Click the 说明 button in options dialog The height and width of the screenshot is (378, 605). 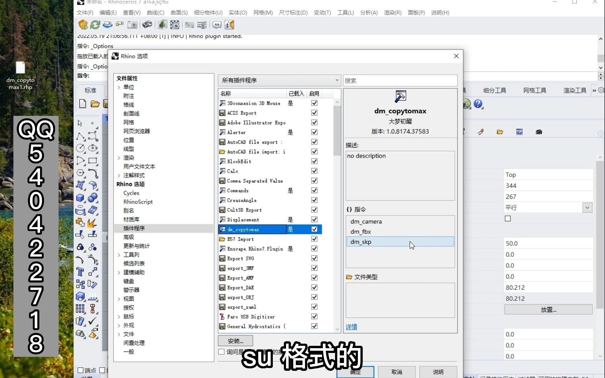point(438,372)
